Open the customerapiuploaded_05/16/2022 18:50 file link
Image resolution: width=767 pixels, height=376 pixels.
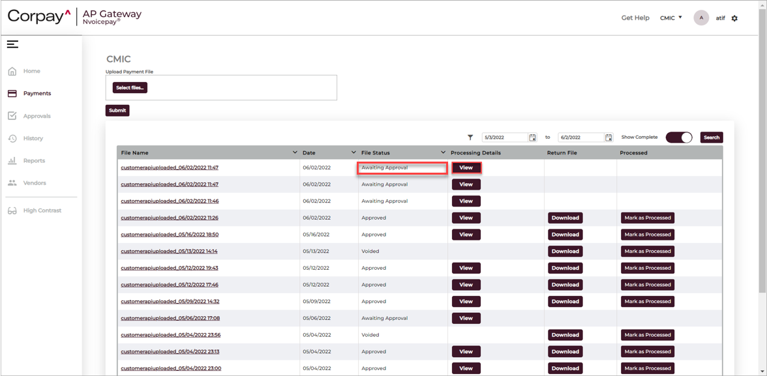170,235
